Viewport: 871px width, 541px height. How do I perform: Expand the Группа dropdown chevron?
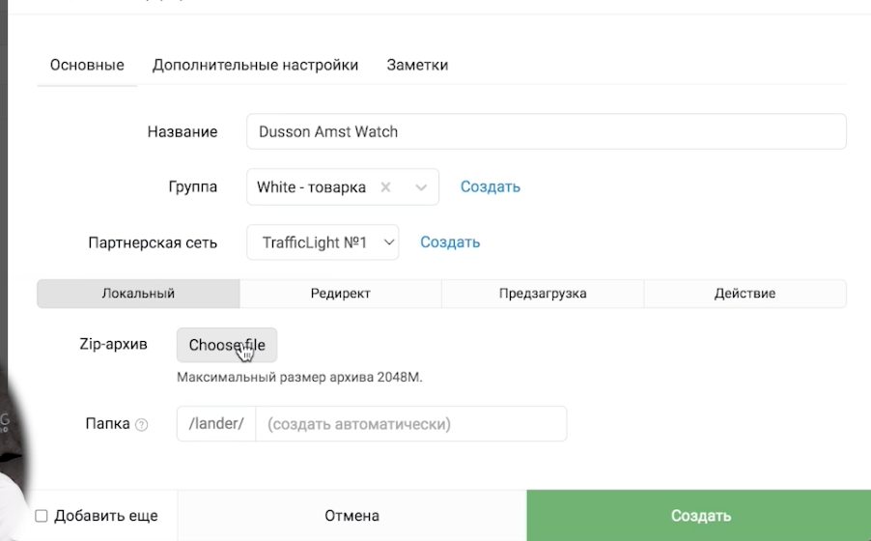pos(421,187)
